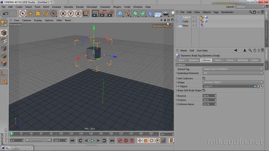
Task: Open the floor environment objects icon
Action: coord(158,14)
